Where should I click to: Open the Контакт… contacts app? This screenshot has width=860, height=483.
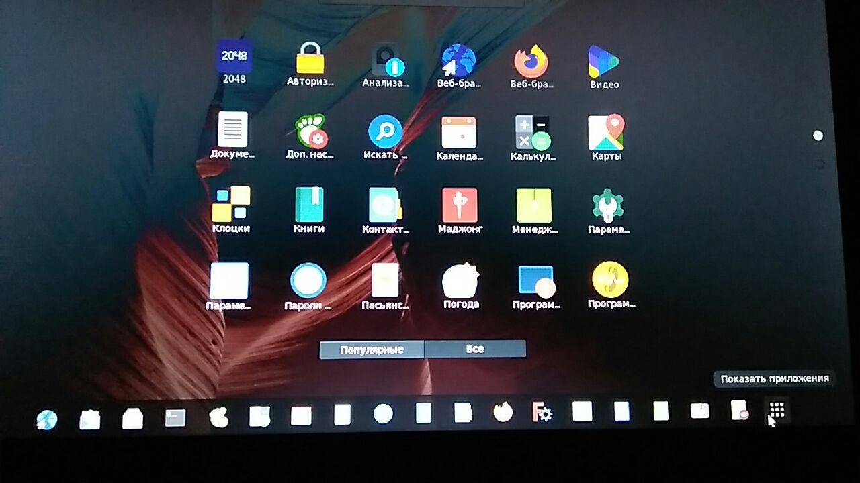pos(385,211)
